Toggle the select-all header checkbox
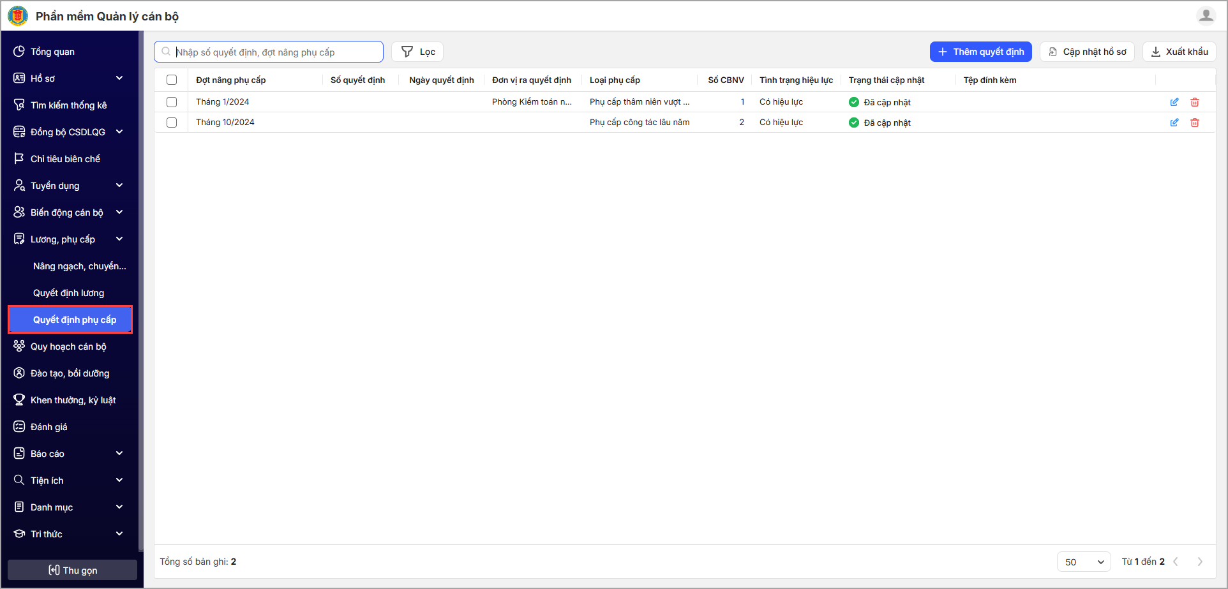The width and height of the screenshot is (1228, 589). [x=172, y=80]
